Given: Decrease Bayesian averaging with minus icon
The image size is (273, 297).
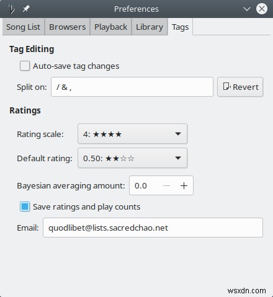Looking at the screenshot, I should pyautogui.click(x=166, y=185).
